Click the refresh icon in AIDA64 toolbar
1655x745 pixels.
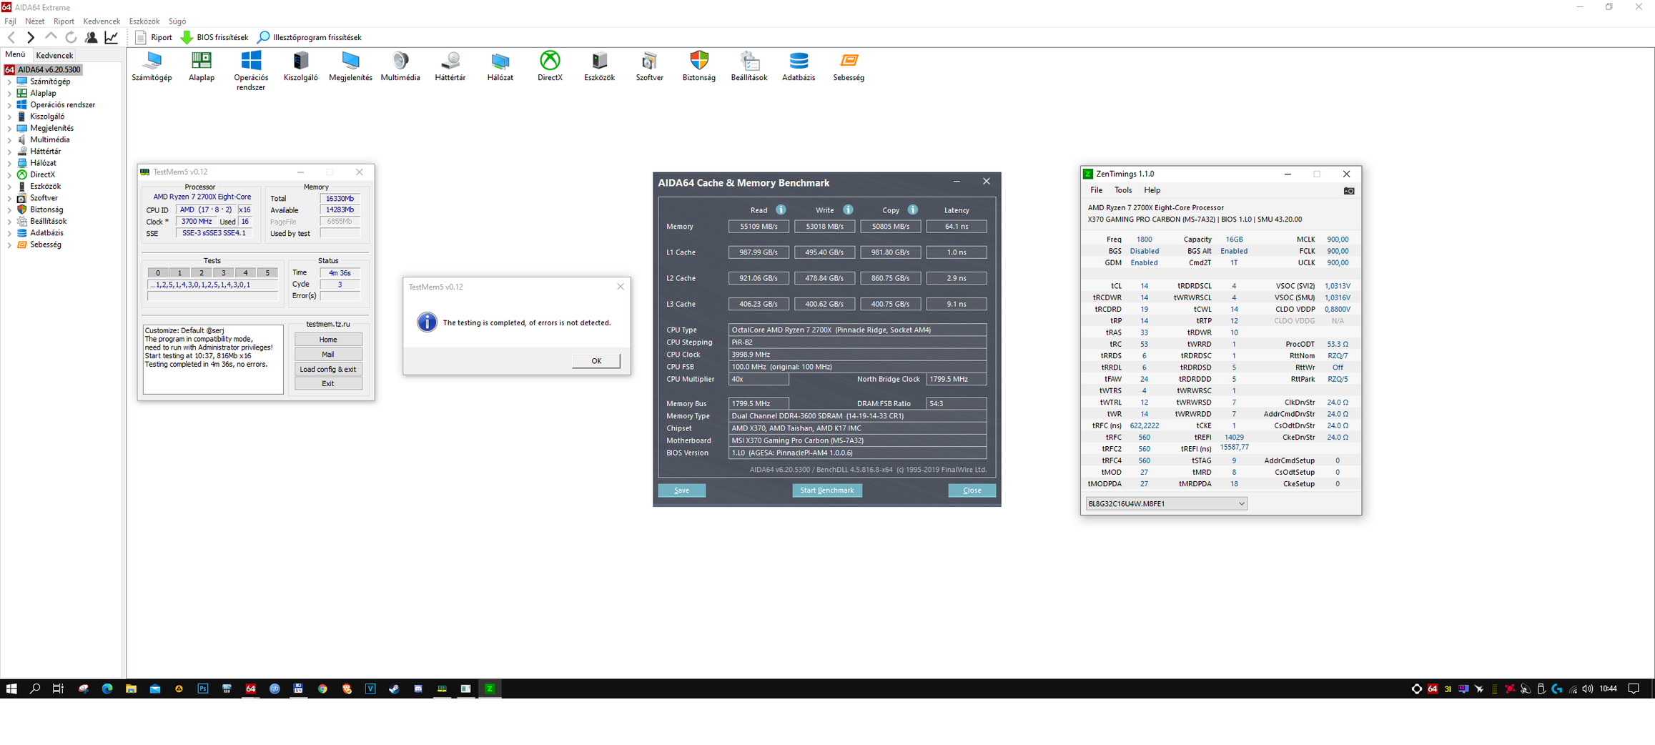pyautogui.click(x=71, y=37)
